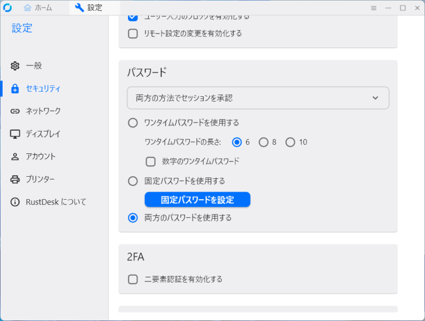
Task: Click the About RustDesk info icon
Action: pyautogui.click(x=15, y=202)
